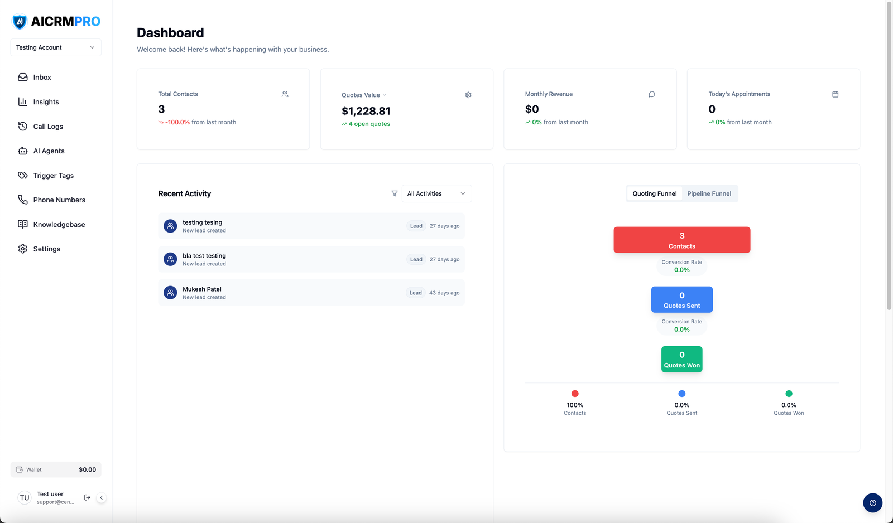
Task: Click avatar icon beside Mukesh Patel
Action: coord(170,293)
